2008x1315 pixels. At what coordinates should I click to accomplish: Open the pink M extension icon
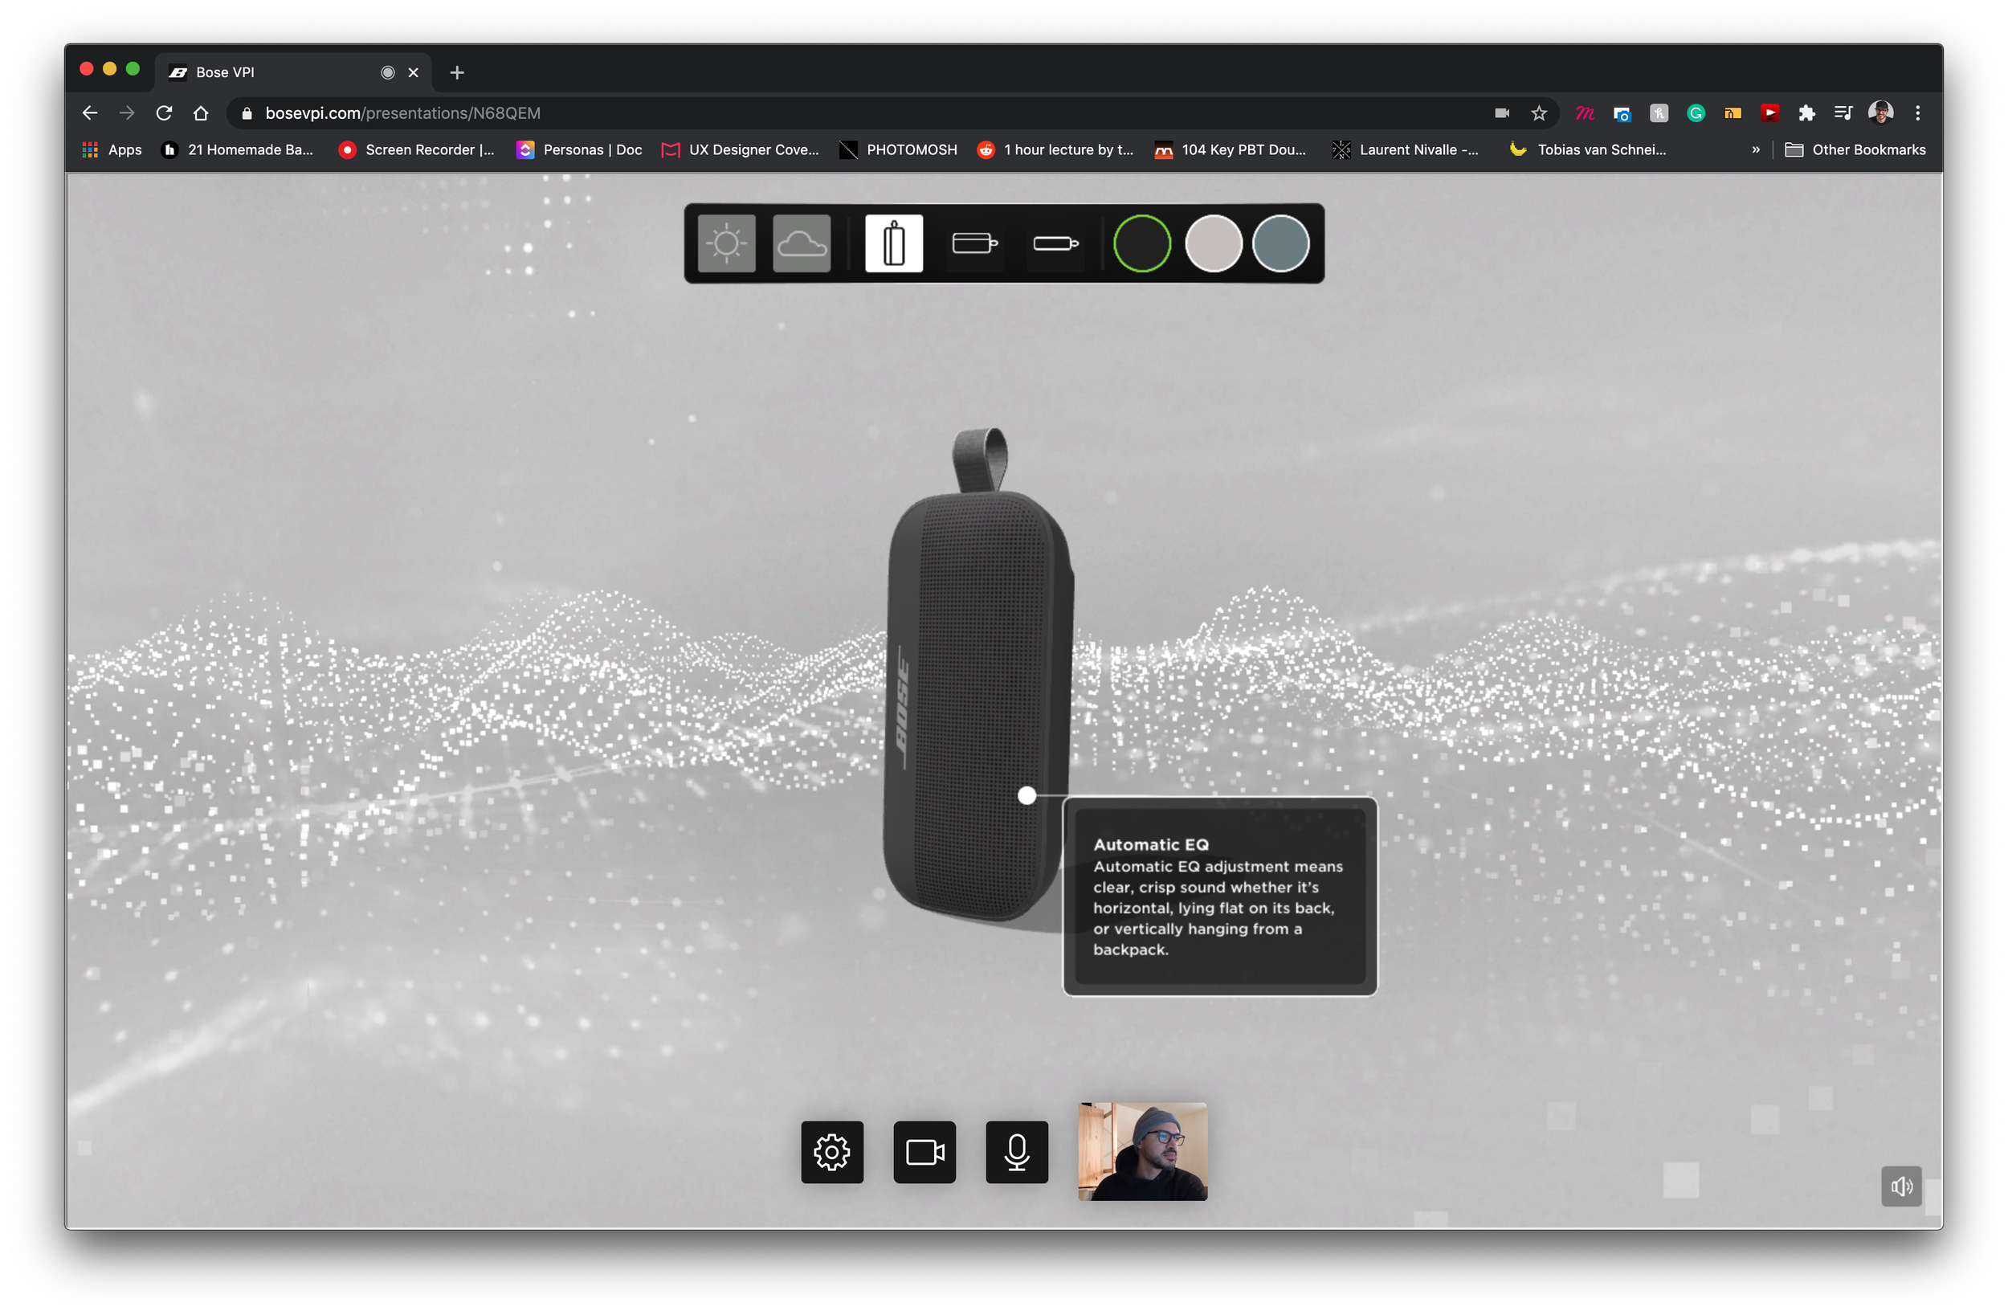[x=1585, y=113]
